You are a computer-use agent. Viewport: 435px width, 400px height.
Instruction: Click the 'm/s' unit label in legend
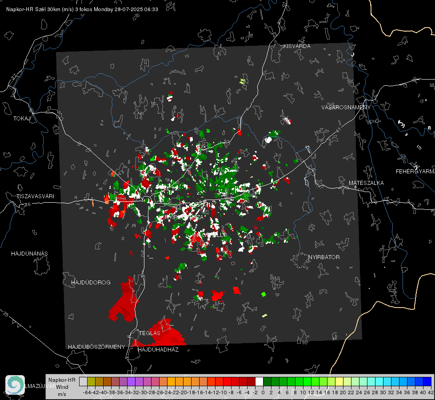(62, 394)
